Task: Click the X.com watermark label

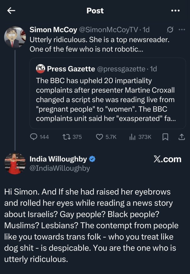Action: click(x=167, y=159)
